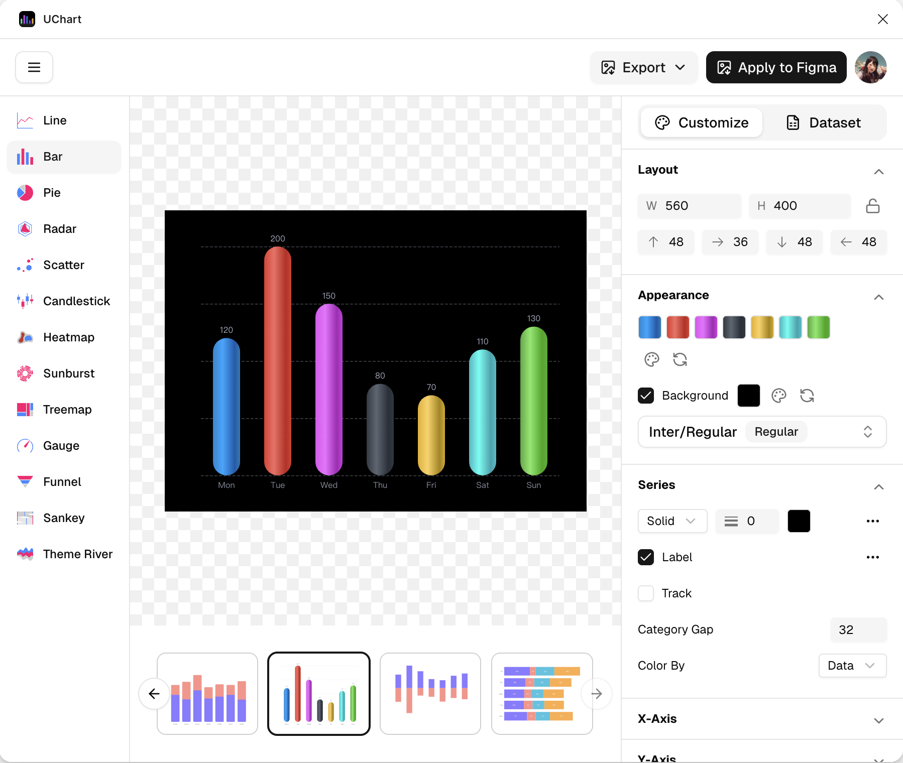
Task: Select the Heatmap chart type
Action: [x=68, y=337]
